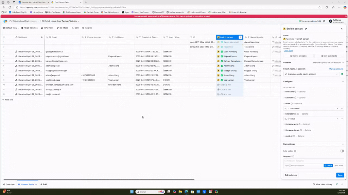Click the pencil icon beside Enrich person title
Viewport: 348px width, 195px height.
[x=306, y=29]
